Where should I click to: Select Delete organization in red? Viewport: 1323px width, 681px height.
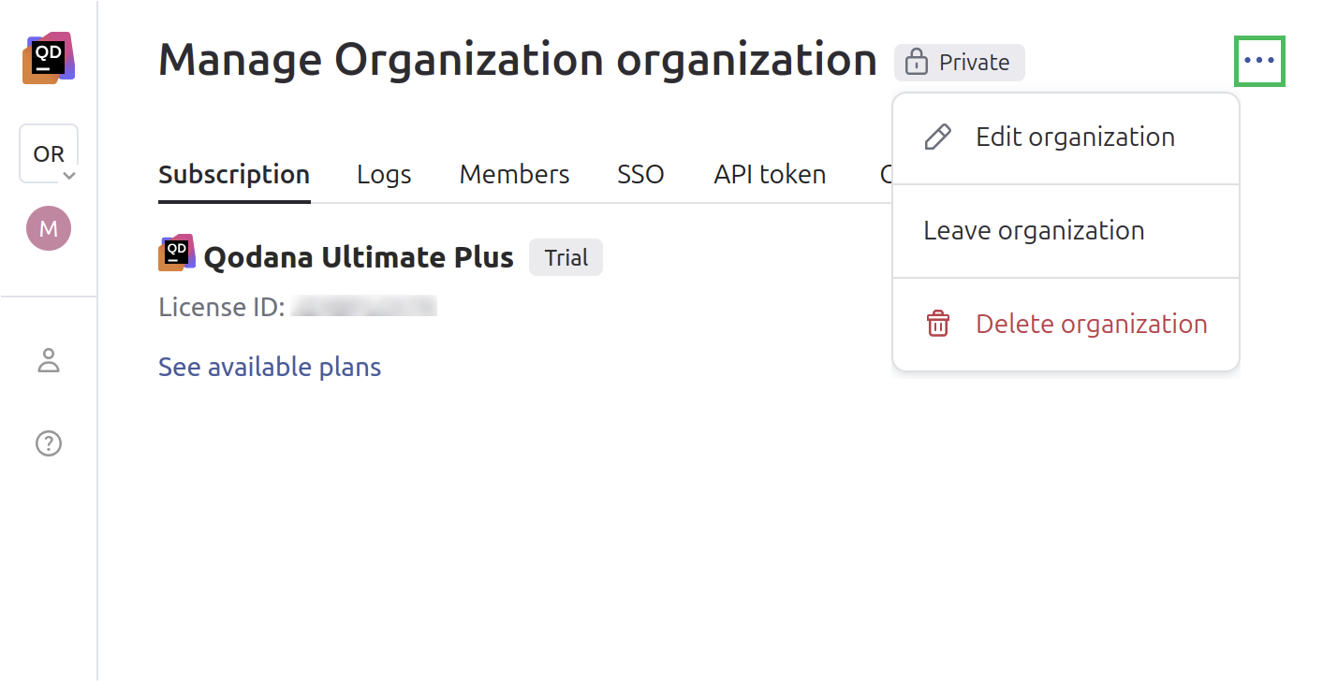coord(1066,325)
